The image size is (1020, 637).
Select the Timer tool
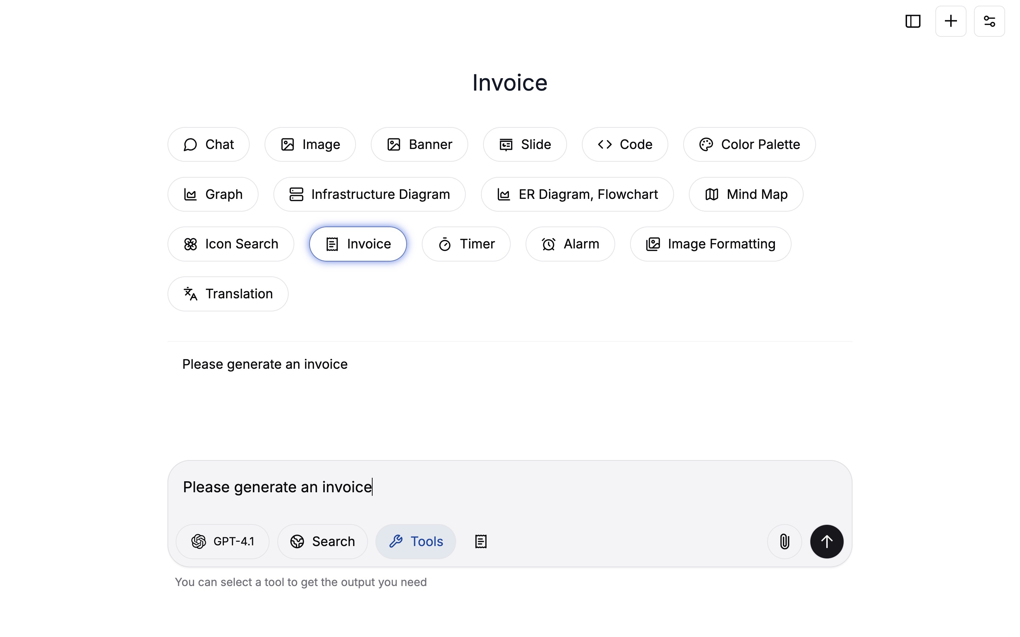point(466,244)
